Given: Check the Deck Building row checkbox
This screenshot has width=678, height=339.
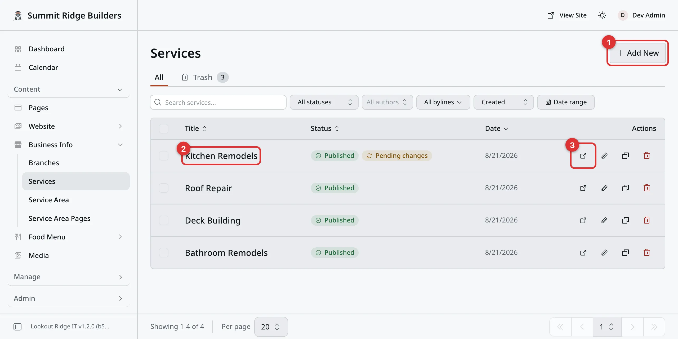Looking at the screenshot, I should point(164,220).
